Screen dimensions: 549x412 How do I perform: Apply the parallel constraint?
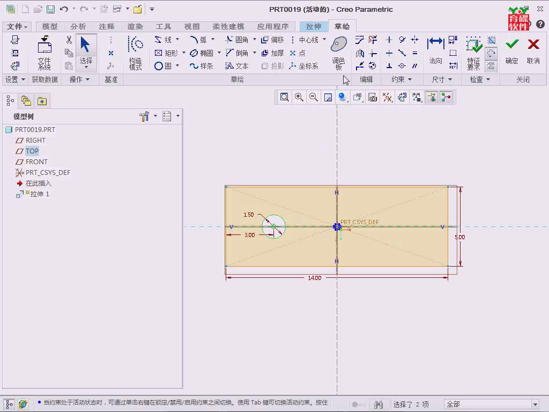[415, 66]
